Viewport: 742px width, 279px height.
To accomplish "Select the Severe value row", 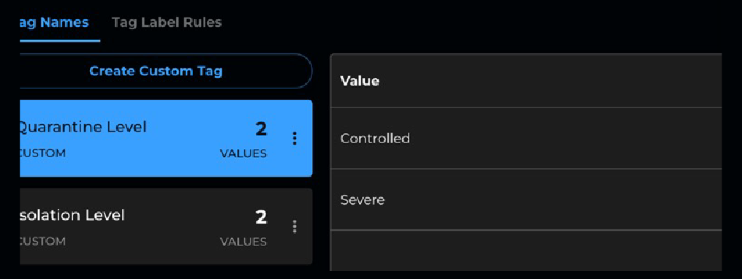I will (x=526, y=199).
